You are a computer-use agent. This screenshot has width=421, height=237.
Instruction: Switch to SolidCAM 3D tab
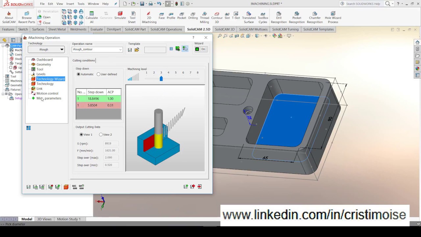tap(225, 29)
